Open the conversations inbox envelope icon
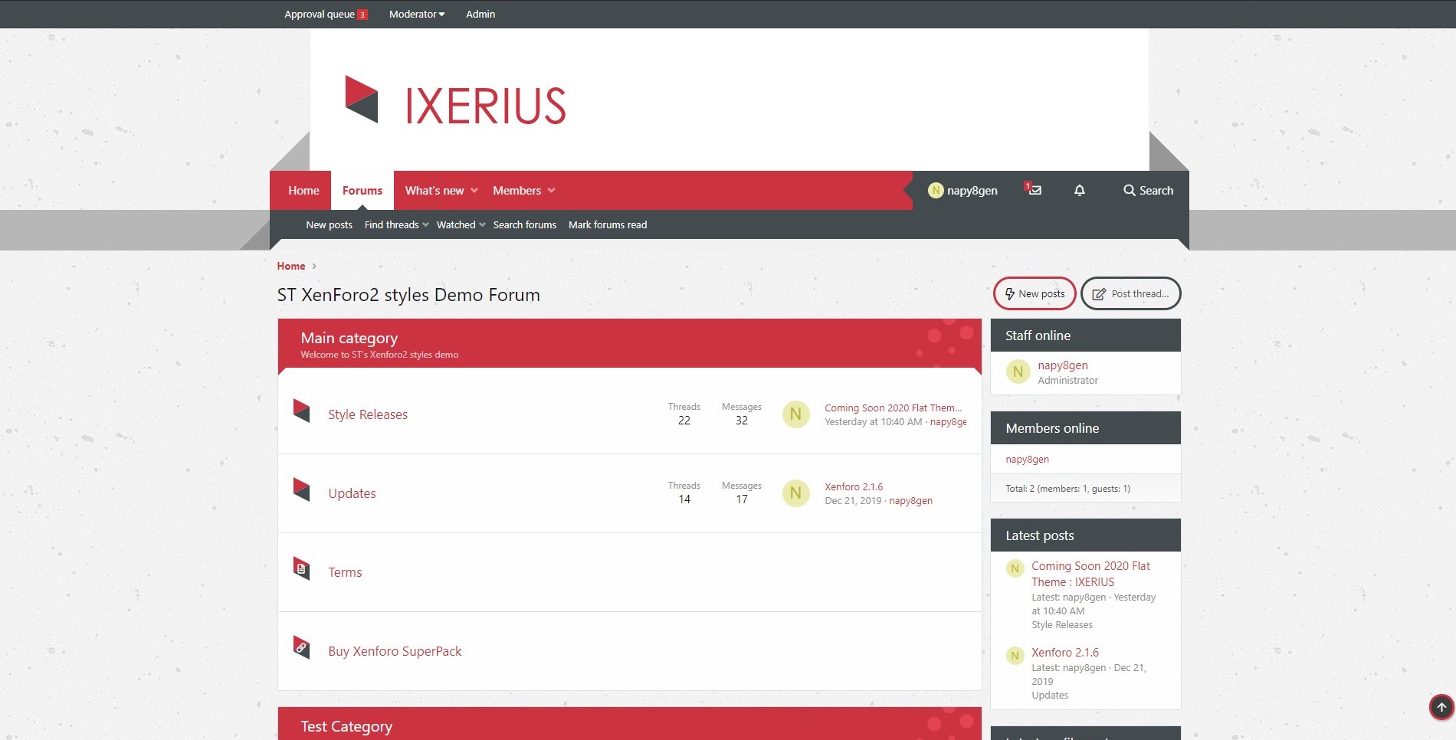The width and height of the screenshot is (1456, 740). click(x=1033, y=189)
